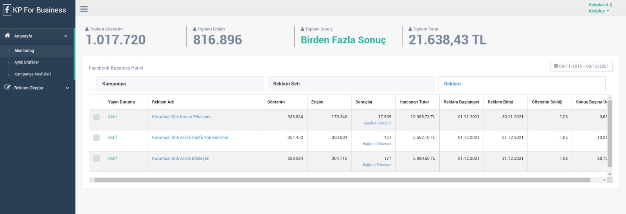Click the user icon beside Toplam Tutar
The image size is (626, 214).
(410, 29)
